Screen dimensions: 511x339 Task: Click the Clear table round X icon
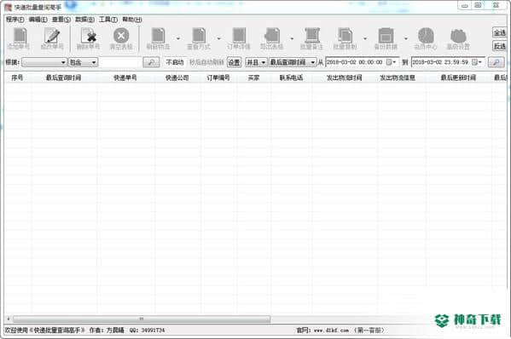point(121,36)
